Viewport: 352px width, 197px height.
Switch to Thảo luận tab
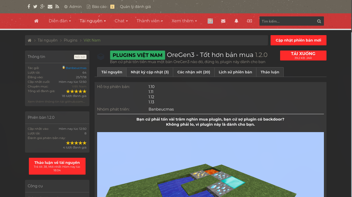tap(270, 72)
